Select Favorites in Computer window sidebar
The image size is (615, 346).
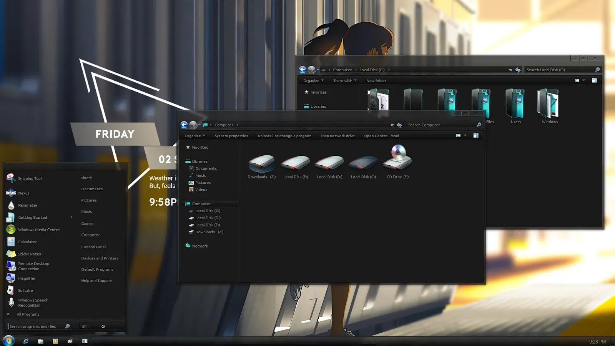pyautogui.click(x=197, y=147)
